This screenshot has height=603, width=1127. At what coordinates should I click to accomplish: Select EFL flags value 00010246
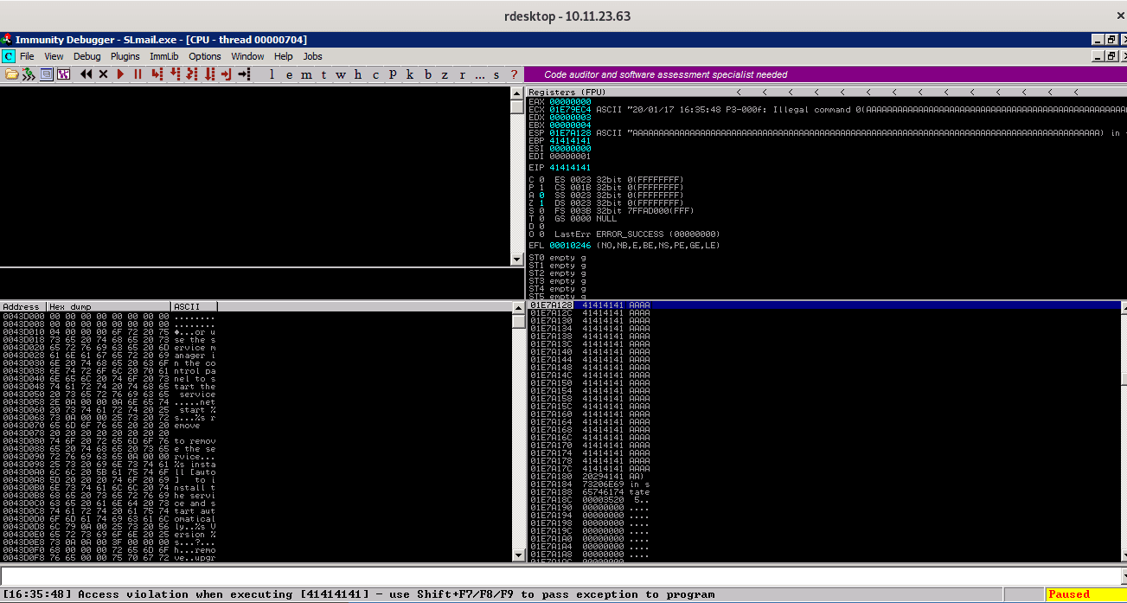570,246
